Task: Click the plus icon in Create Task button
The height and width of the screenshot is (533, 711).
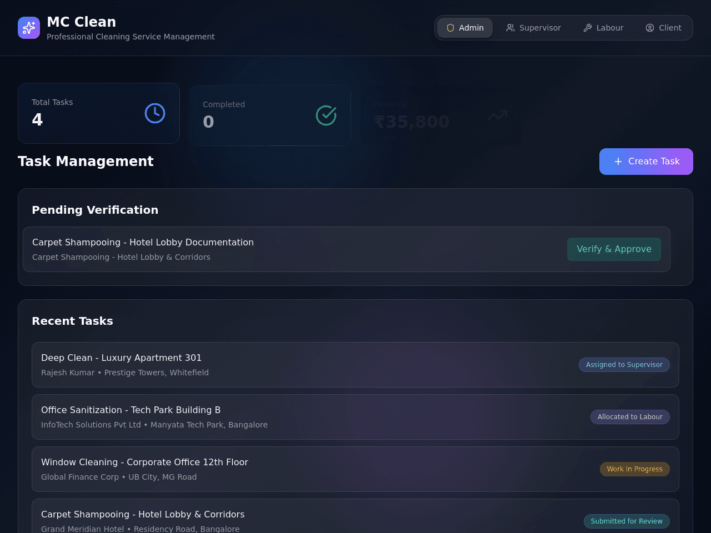Action: click(x=618, y=162)
